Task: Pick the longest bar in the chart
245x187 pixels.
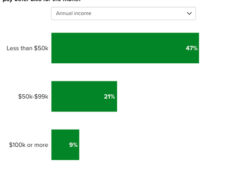Action: pyautogui.click(x=125, y=48)
